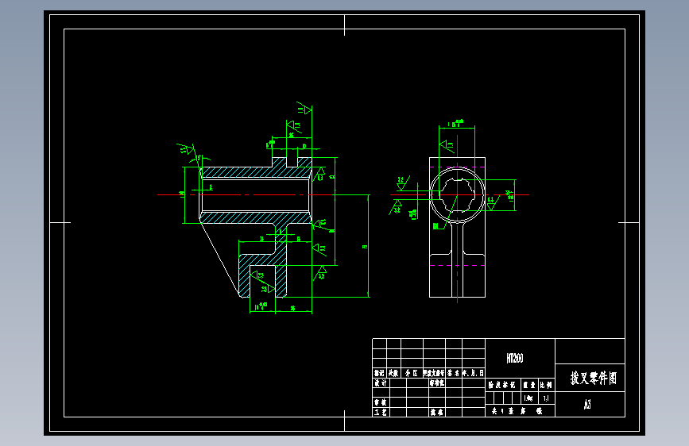Image resolution: width=689 pixels, height=446 pixels.
Task: Select the A3 sheet size label
Action: pos(587,404)
